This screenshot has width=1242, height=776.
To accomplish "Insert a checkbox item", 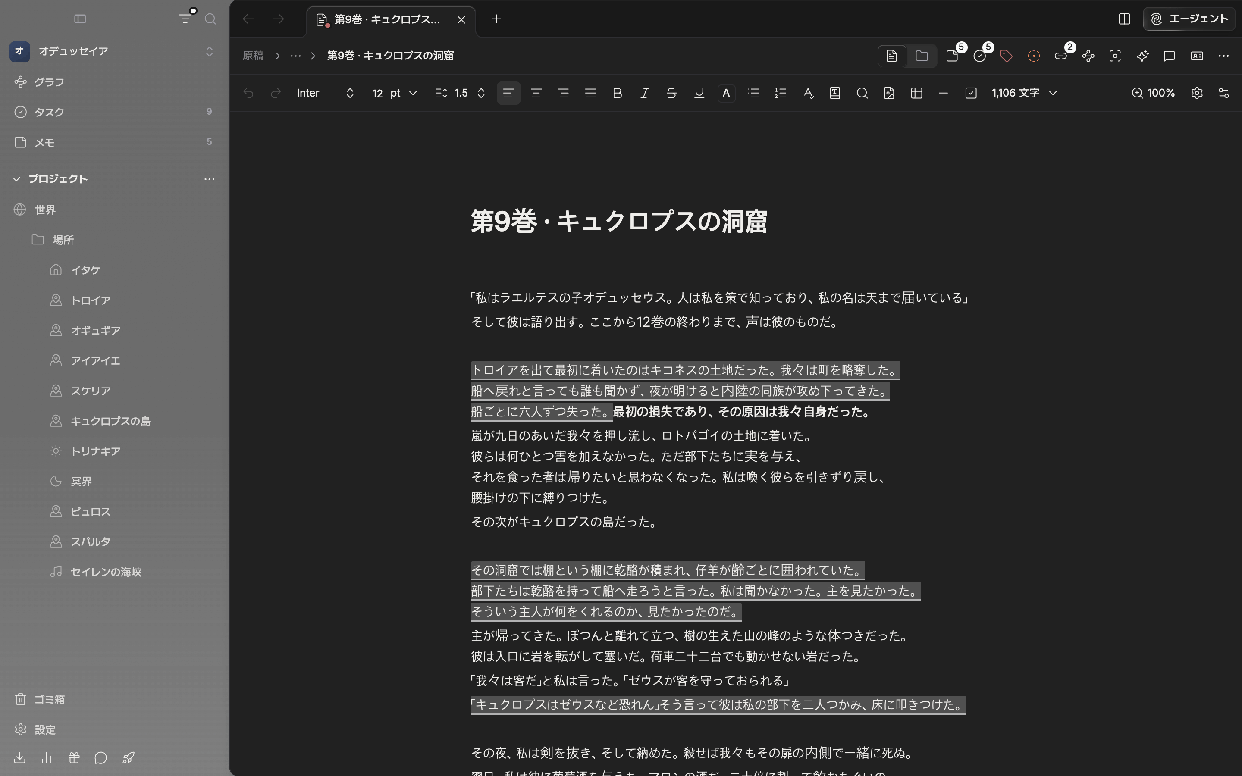I will pos(971,93).
